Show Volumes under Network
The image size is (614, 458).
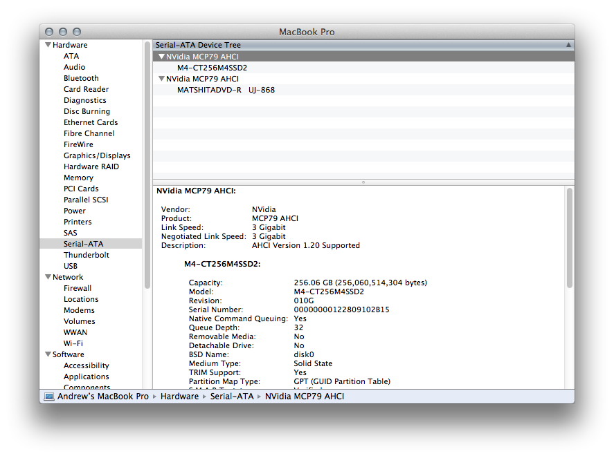(x=80, y=321)
